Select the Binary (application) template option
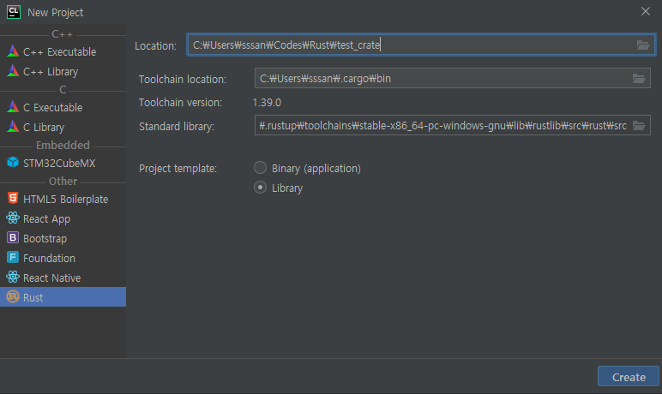The image size is (662, 394). [x=261, y=168]
